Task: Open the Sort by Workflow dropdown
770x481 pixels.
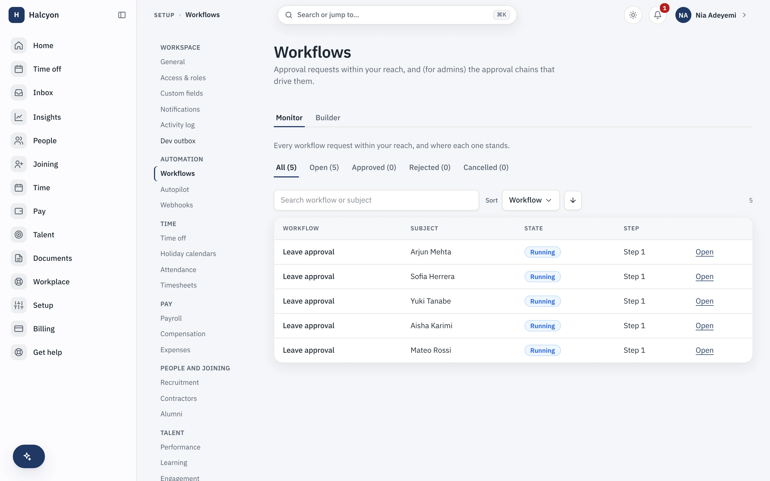Action: pyautogui.click(x=531, y=200)
